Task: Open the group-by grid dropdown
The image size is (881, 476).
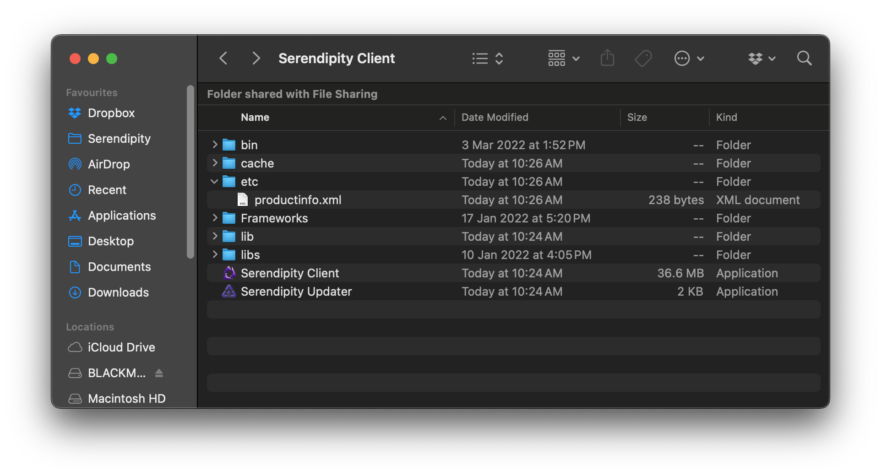Action: coord(564,59)
